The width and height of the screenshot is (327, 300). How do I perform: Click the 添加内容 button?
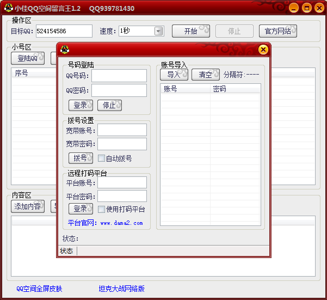(28, 206)
